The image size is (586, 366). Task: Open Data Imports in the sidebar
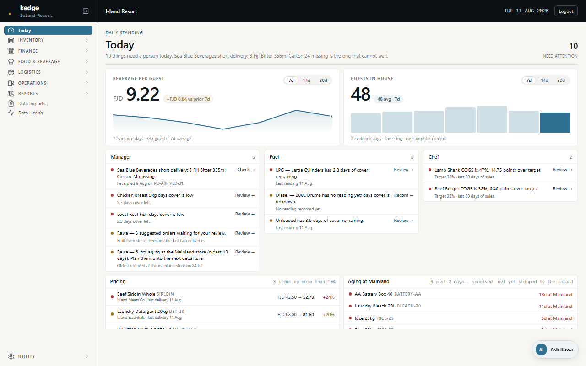tap(49, 103)
